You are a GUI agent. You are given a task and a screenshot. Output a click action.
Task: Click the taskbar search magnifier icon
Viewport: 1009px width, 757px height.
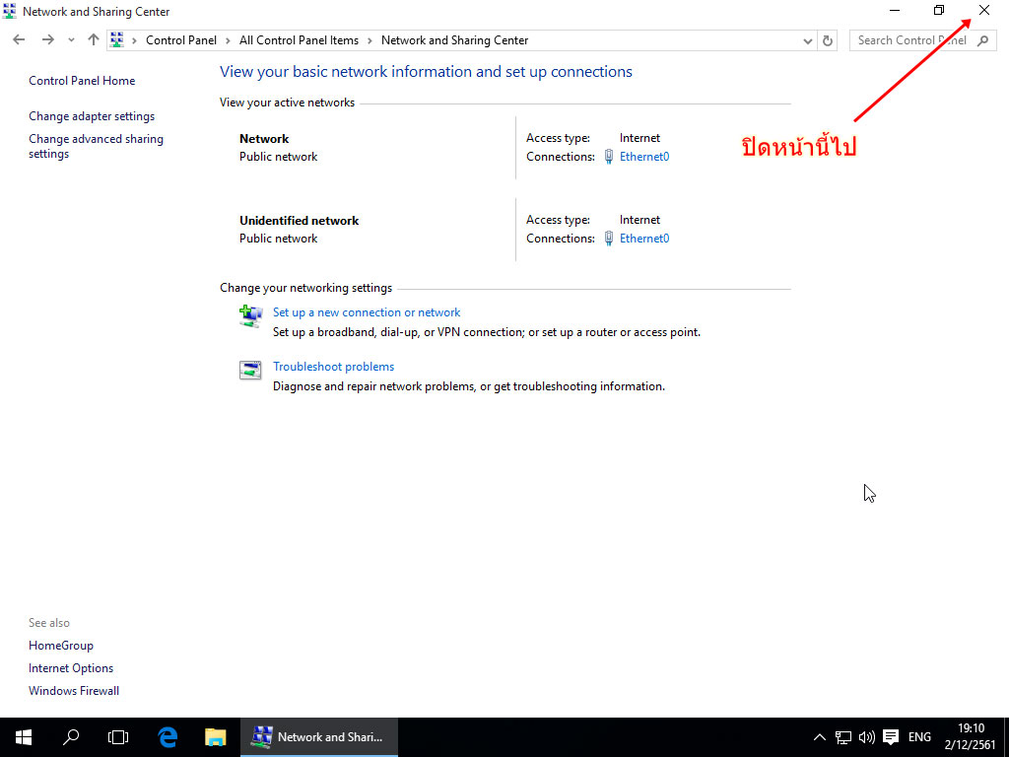coord(71,736)
